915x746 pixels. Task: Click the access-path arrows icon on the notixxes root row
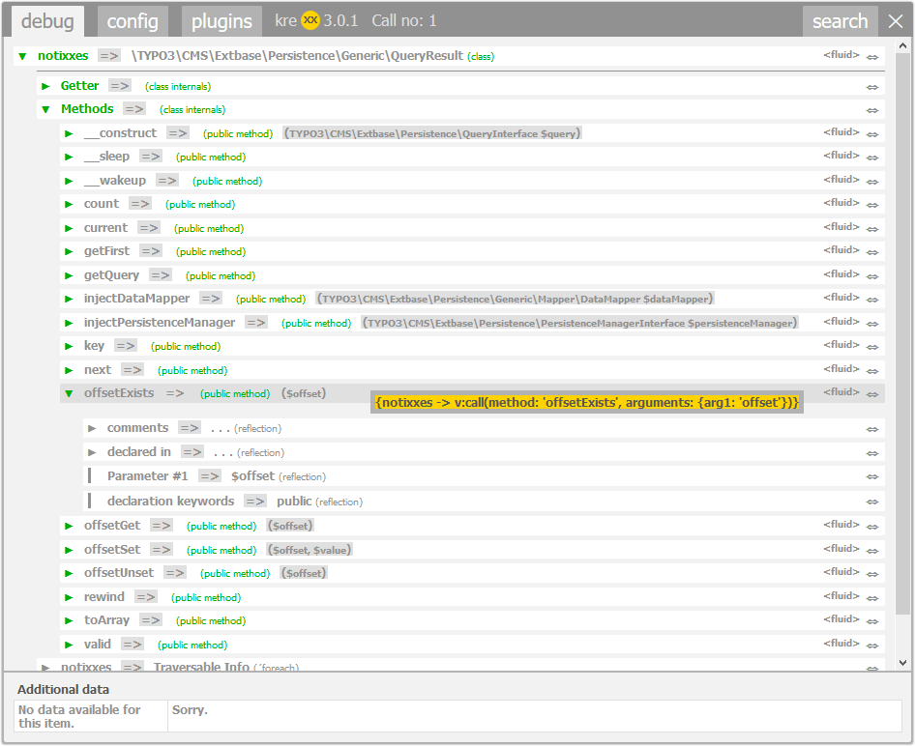point(871,56)
